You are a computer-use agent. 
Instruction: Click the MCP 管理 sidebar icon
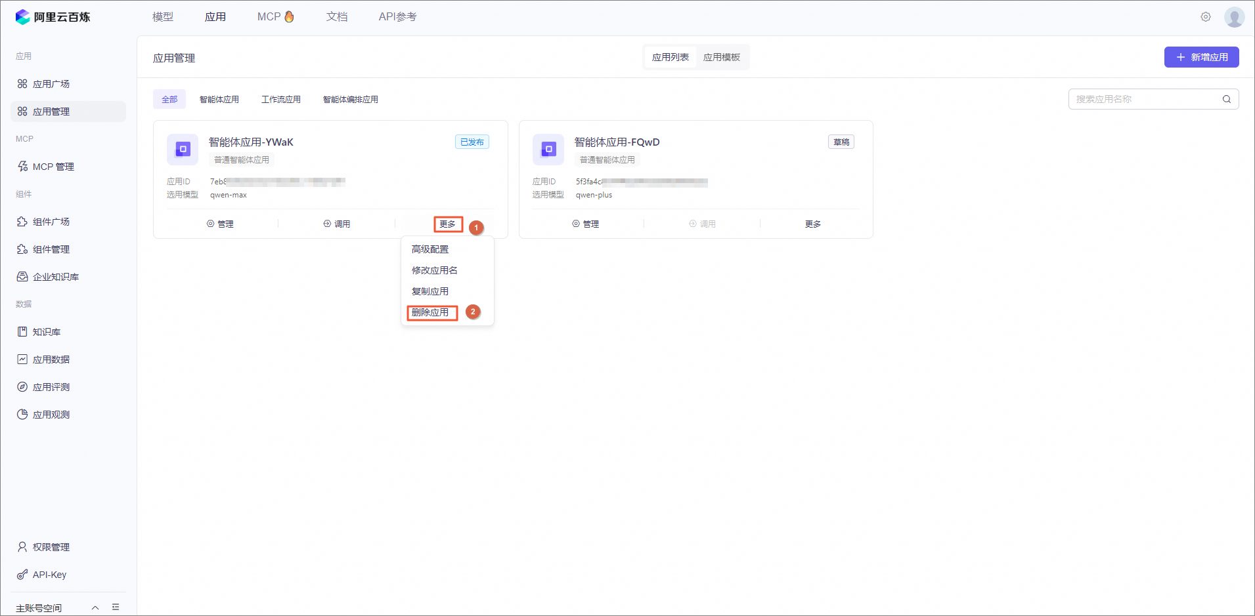click(x=22, y=167)
